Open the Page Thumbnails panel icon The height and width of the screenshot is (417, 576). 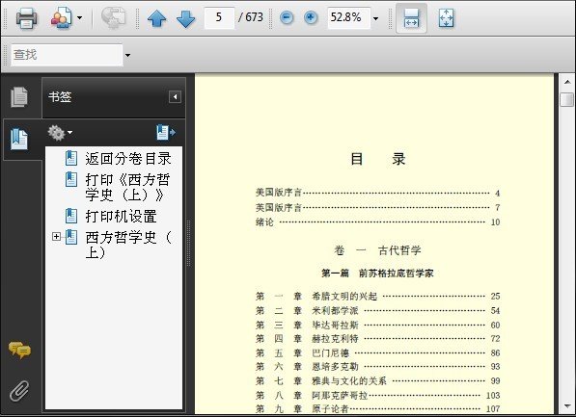[x=18, y=97]
